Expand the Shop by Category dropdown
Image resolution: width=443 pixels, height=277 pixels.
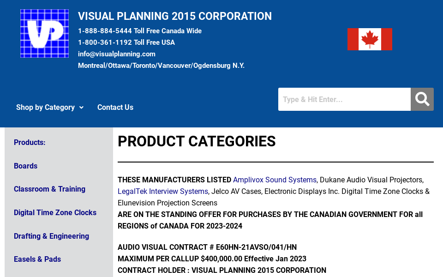click(x=82, y=107)
